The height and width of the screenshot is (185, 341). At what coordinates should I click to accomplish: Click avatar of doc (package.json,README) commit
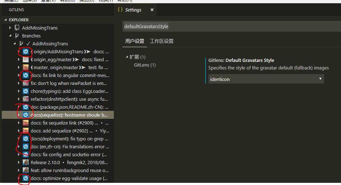26,107
